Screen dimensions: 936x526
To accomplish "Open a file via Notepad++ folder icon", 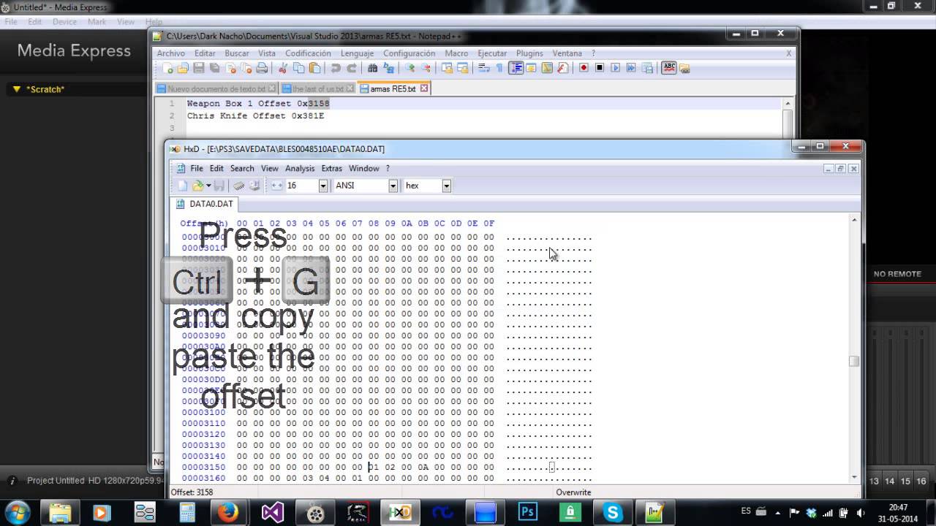I will coord(183,68).
